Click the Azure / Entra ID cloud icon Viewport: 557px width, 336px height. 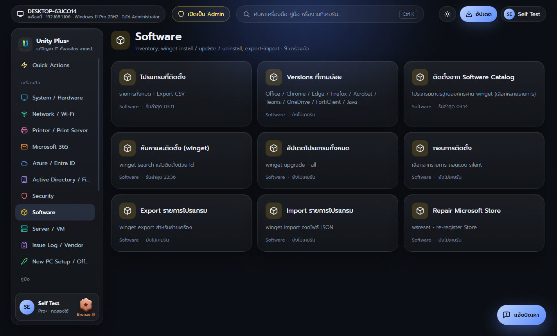pos(24,163)
